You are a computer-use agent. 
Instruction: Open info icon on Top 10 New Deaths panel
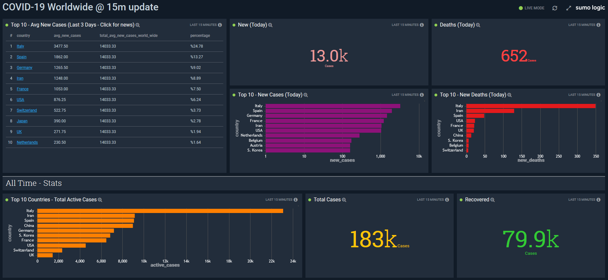coord(599,95)
